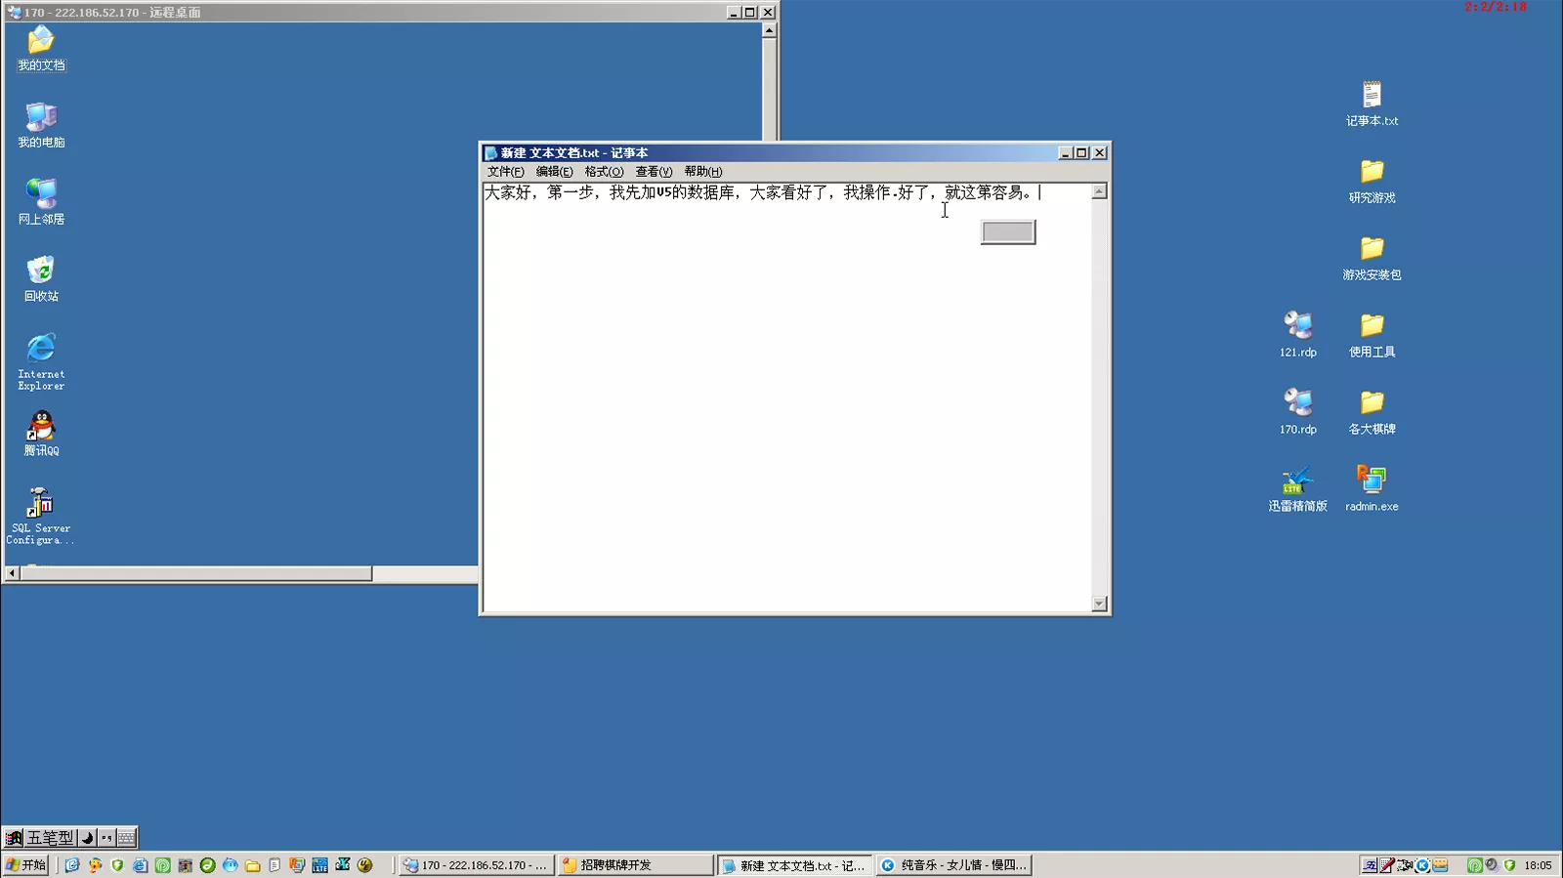
Task: Toggle the IME punctuation mode button
Action: (106, 838)
